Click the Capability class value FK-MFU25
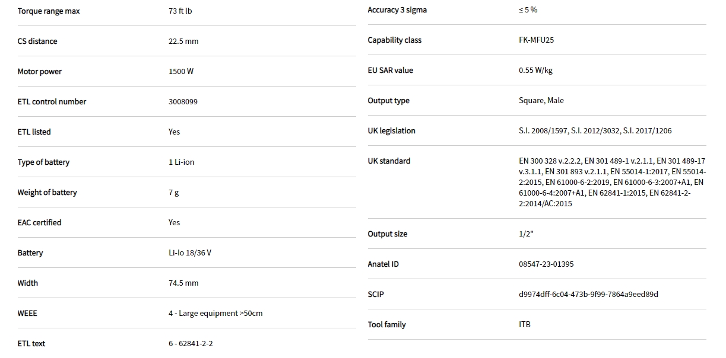 (x=536, y=40)
